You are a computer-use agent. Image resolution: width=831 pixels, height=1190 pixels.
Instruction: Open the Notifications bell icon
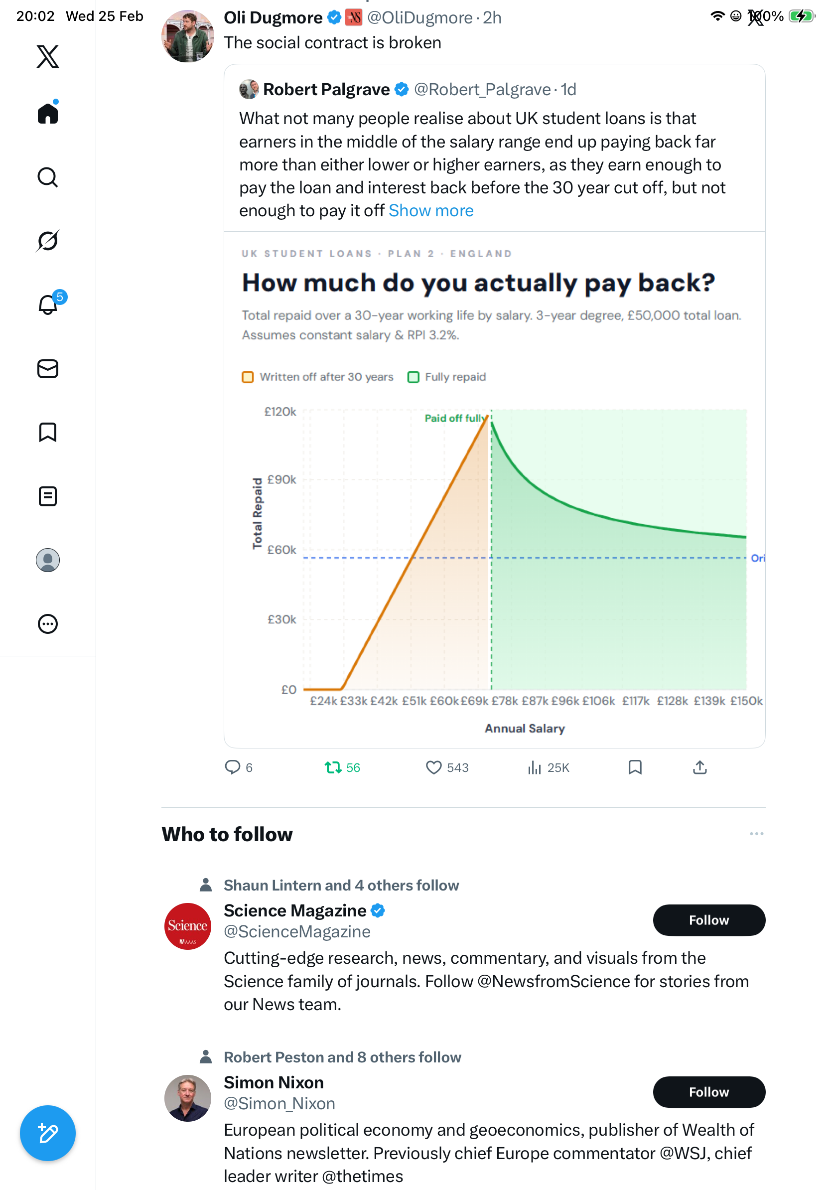pyautogui.click(x=48, y=305)
